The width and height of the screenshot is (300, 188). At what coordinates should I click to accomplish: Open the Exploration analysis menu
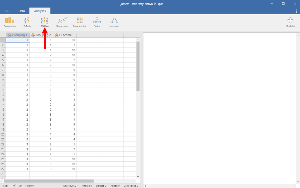click(10, 22)
